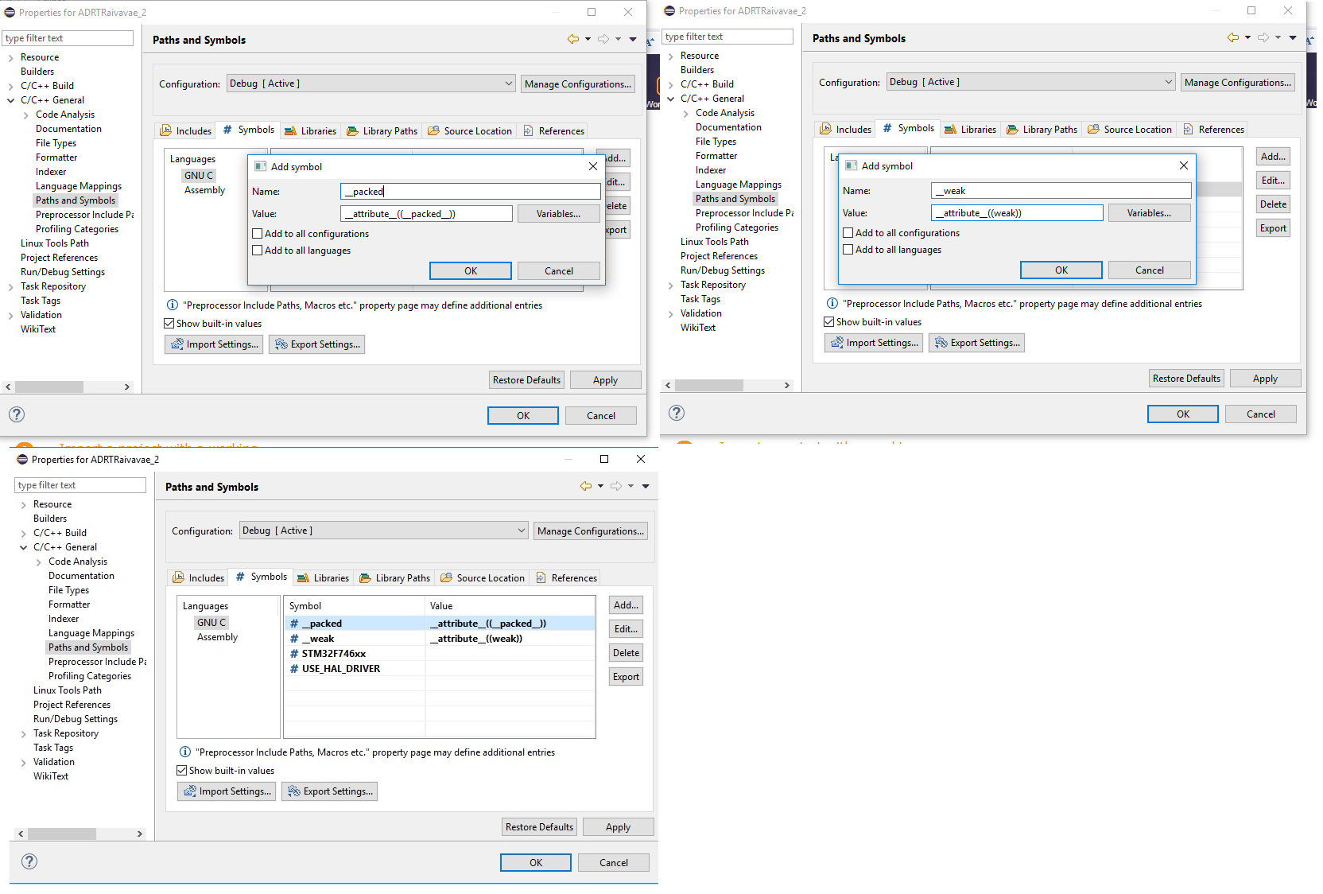Viewport: 1323px width, 894px height.
Task: Click help icon in window listing the symbols table
Action: (x=29, y=861)
